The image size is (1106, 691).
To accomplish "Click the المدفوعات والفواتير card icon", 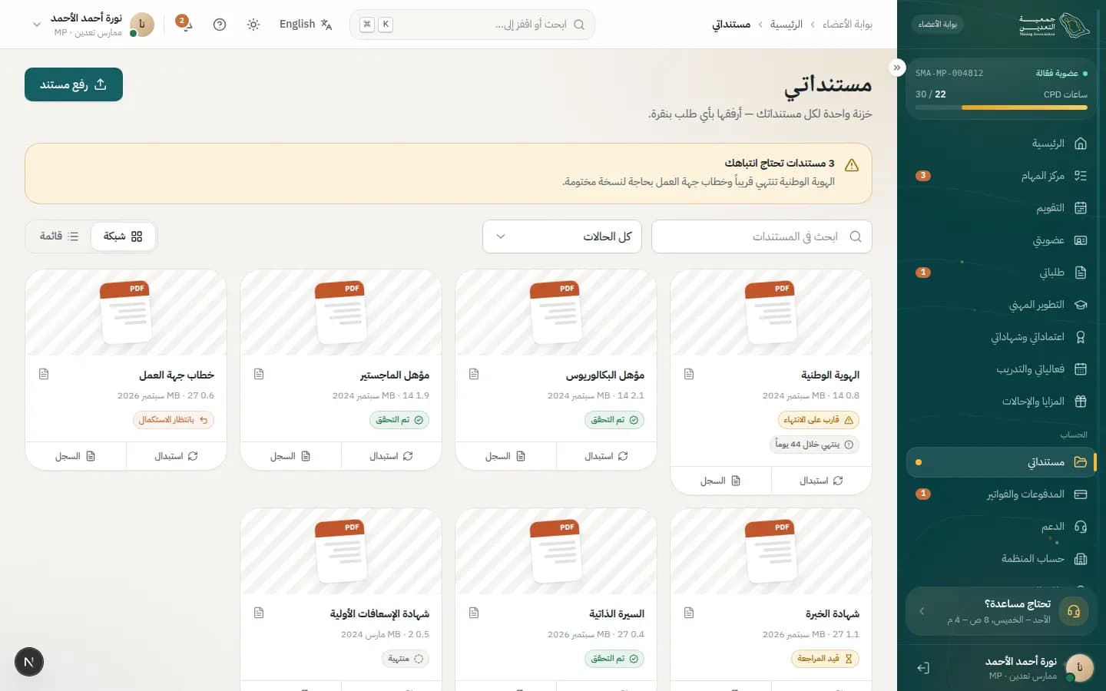I will pos(1081,494).
